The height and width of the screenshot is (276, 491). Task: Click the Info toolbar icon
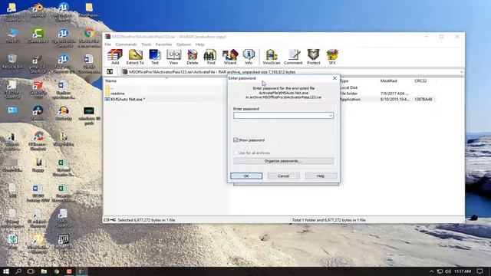click(x=249, y=57)
